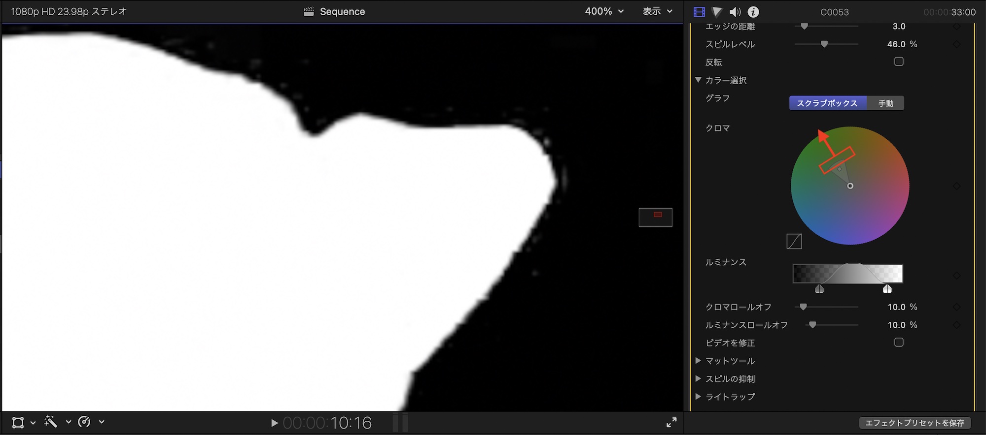Click the retime speedometer icon
The image size is (986, 435).
pyautogui.click(x=84, y=422)
